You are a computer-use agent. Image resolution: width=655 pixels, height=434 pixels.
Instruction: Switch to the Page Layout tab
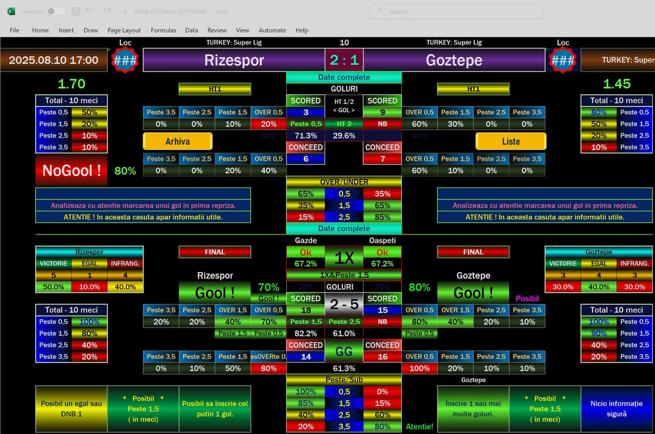[x=124, y=30]
